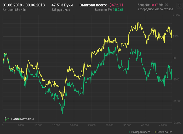Image resolution: width=183 pixels, height=134 pixels.
Task: Click 'Активен 88ч 44м' activity text
Action: (x=14, y=10)
